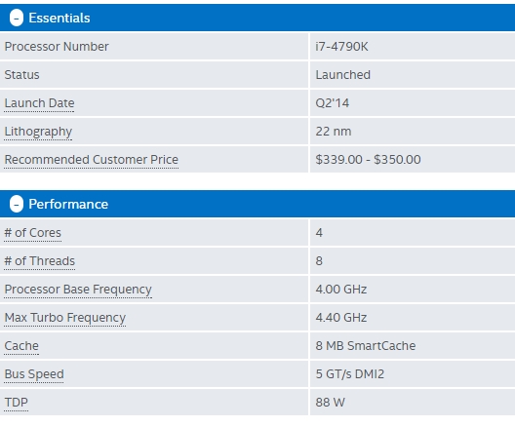Image resolution: width=515 pixels, height=427 pixels.
Task: Select the threads value 8
Action: (319, 261)
